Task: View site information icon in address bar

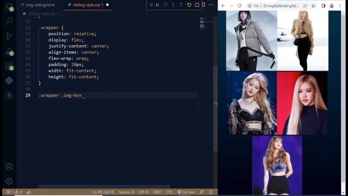Action: [x=250, y=6]
